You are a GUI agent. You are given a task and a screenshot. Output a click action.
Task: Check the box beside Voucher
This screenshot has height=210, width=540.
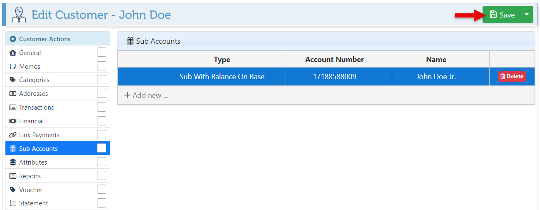point(102,190)
